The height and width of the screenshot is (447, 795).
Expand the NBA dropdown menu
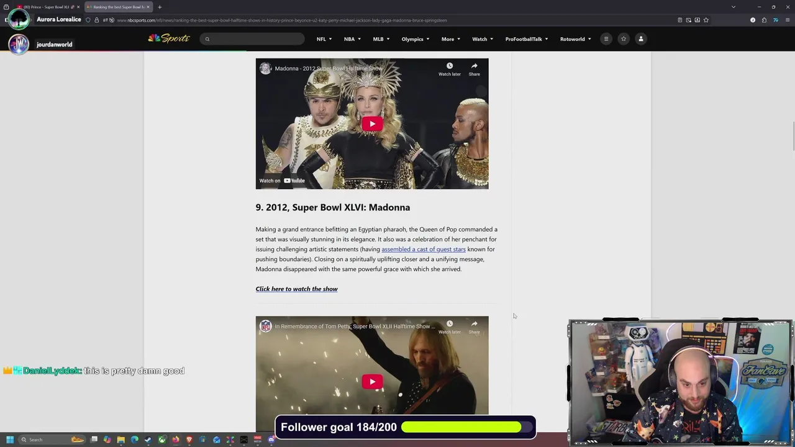(x=352, y=39)
